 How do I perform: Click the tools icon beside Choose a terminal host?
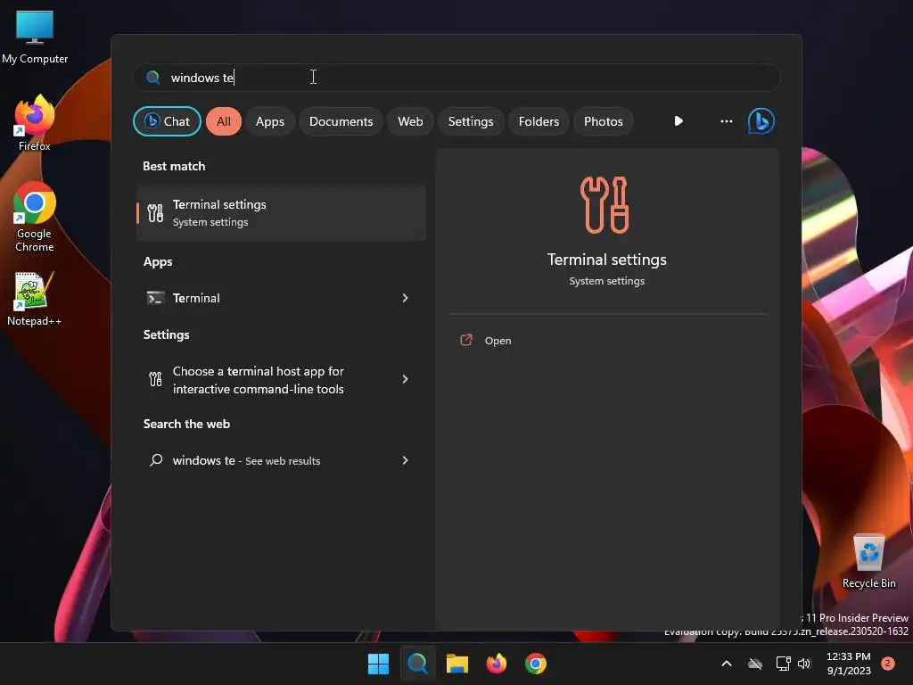point(155,380)
